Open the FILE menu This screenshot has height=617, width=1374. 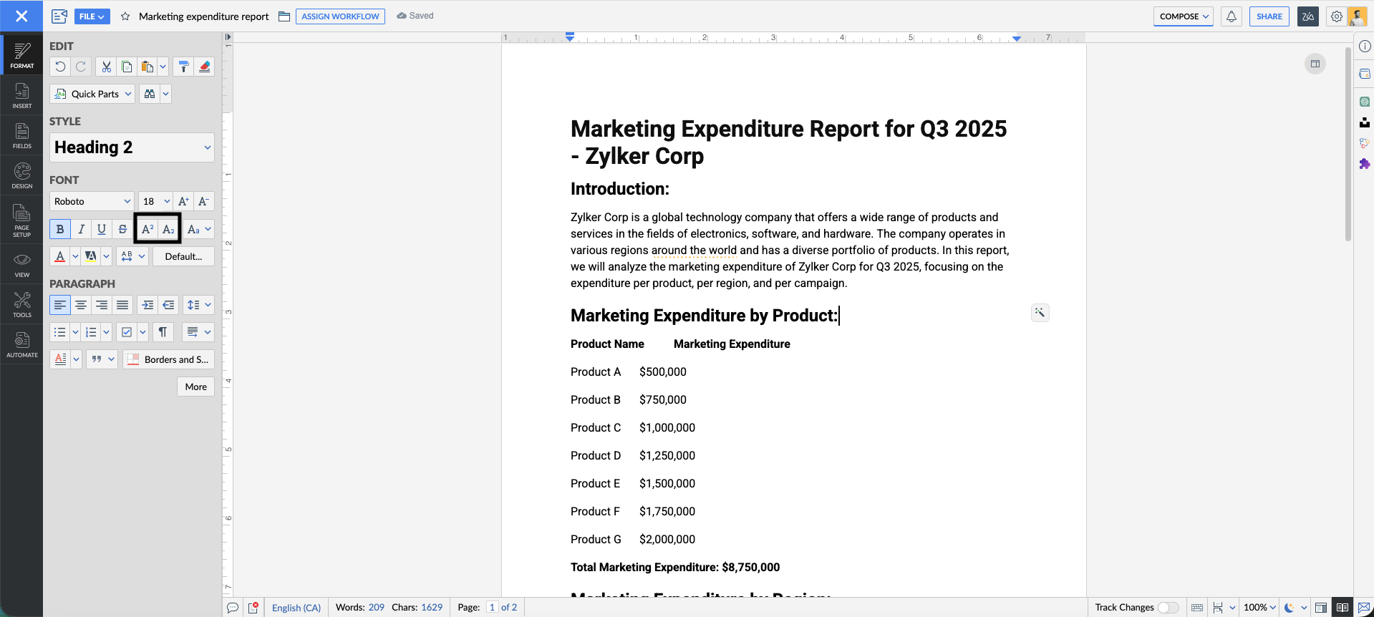[91, 16]
